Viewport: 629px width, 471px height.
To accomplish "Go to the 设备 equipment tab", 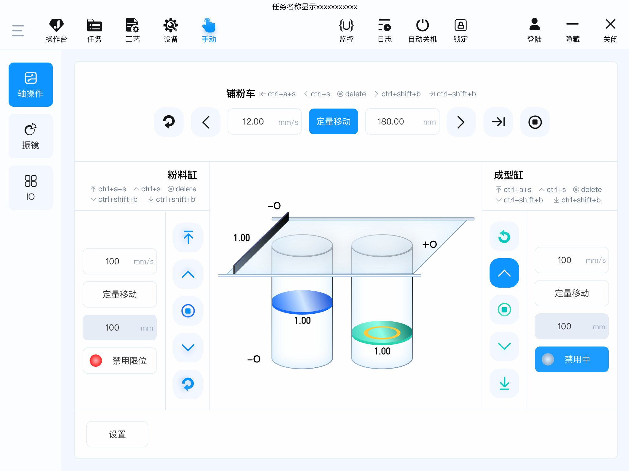I will point(170,31).
